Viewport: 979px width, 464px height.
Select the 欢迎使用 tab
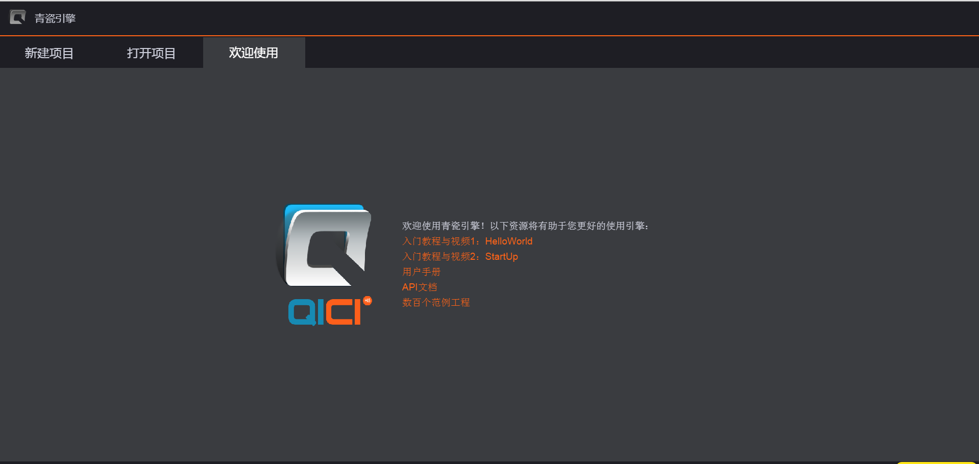pos(254,53)
